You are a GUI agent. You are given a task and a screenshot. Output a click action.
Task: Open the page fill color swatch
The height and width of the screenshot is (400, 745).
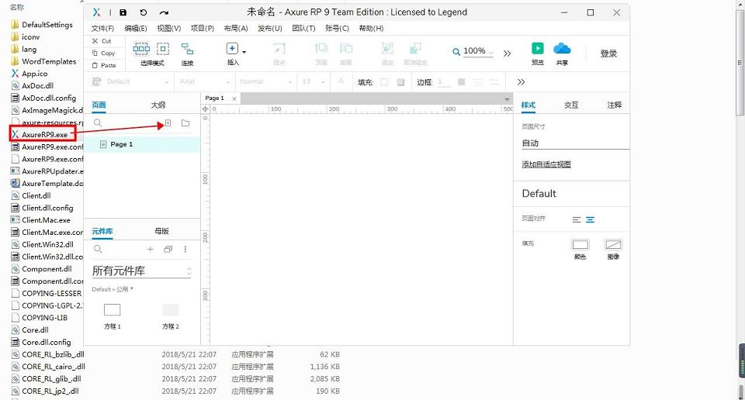[x=580, y=245]
